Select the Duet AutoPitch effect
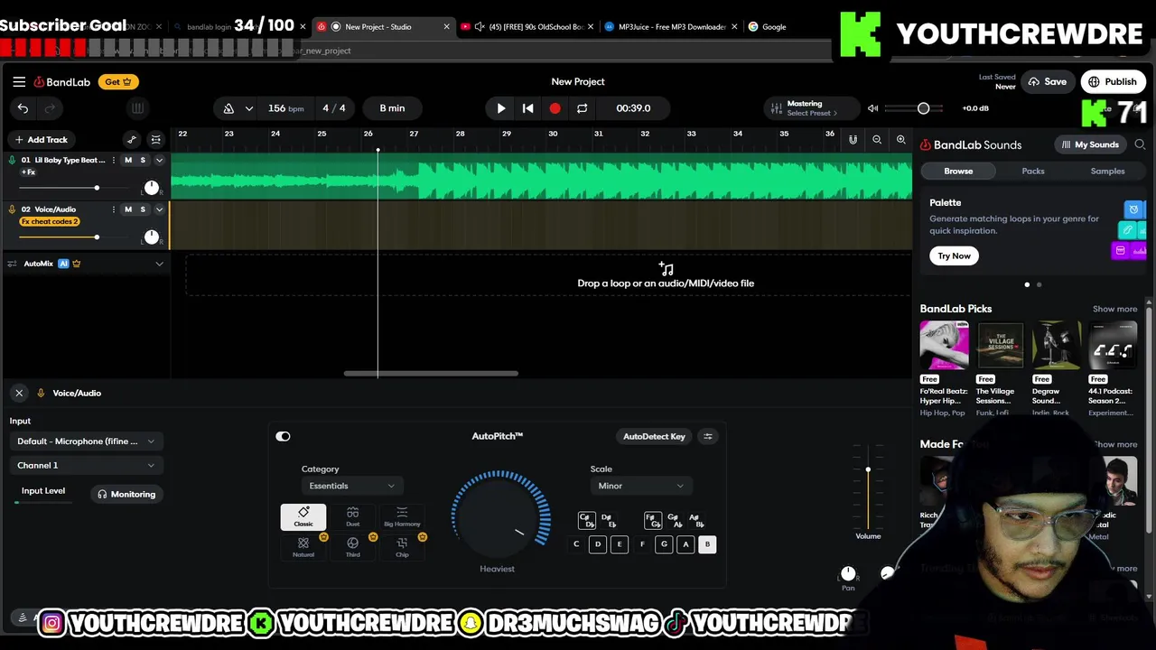The width and height of the screenshot is (1156, 650). point(352,516)
